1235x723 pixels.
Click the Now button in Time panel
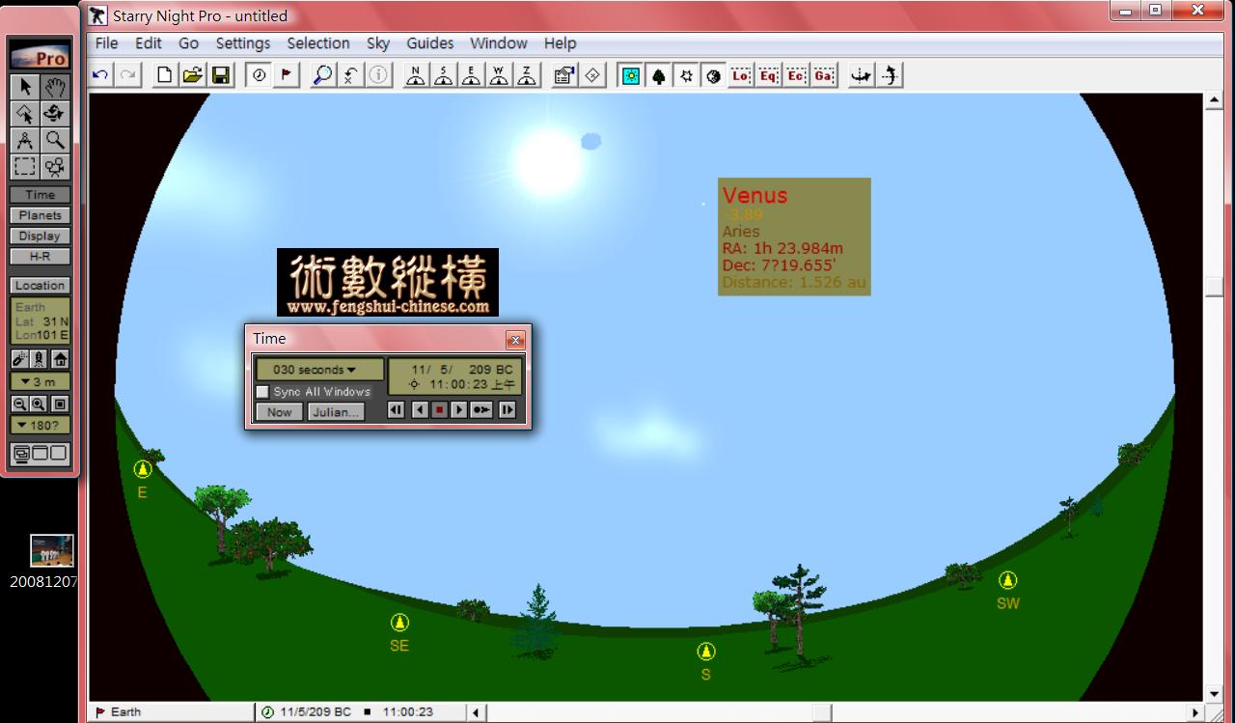(279, 412)
